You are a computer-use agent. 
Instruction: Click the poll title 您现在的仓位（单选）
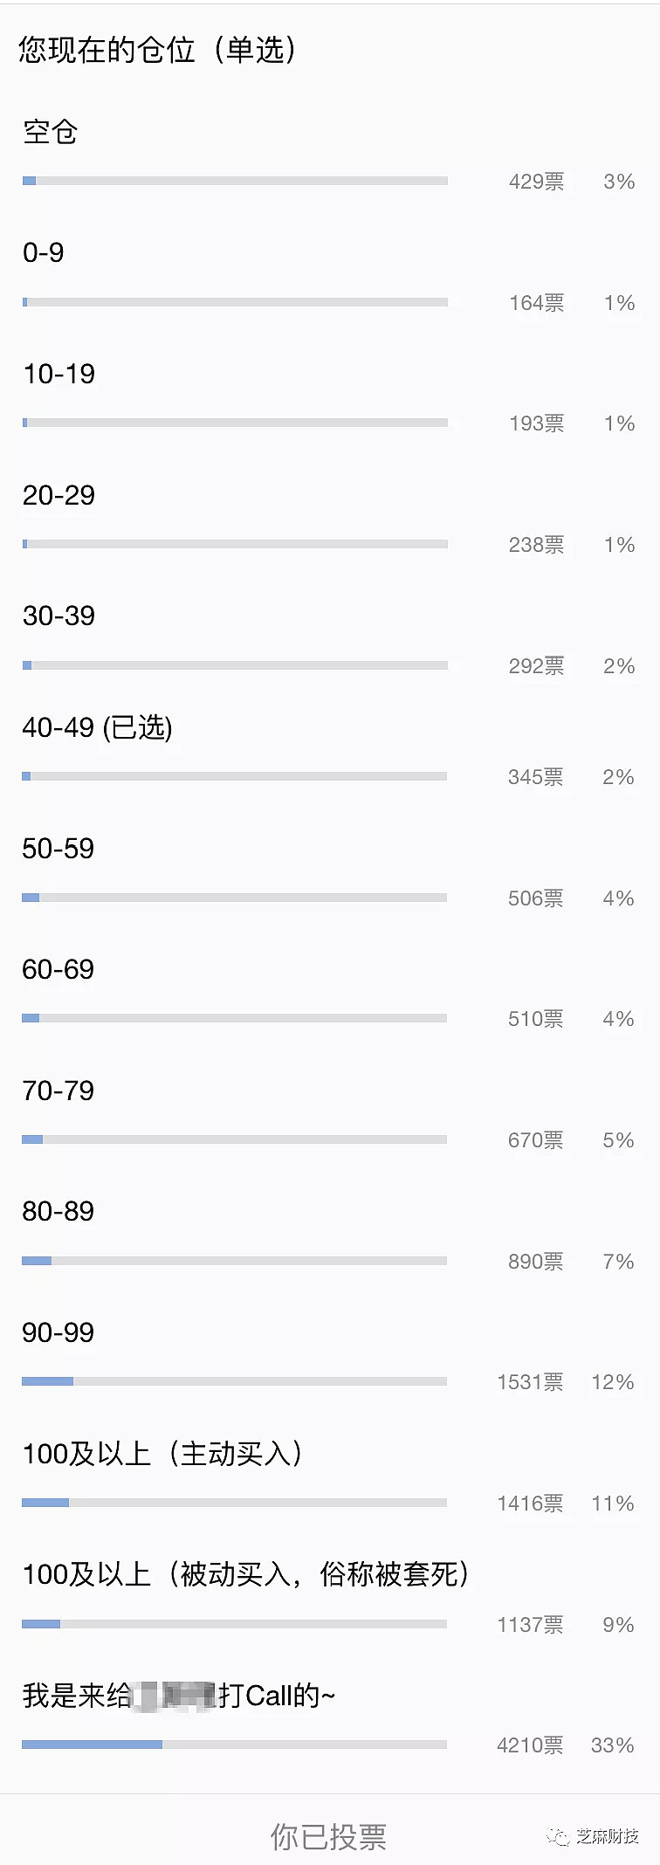[x=158, y=50]
